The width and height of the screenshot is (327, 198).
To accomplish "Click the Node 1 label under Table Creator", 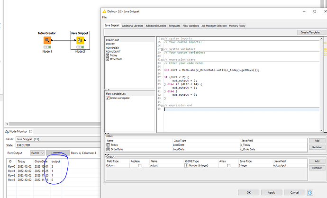I will (47, 52).
